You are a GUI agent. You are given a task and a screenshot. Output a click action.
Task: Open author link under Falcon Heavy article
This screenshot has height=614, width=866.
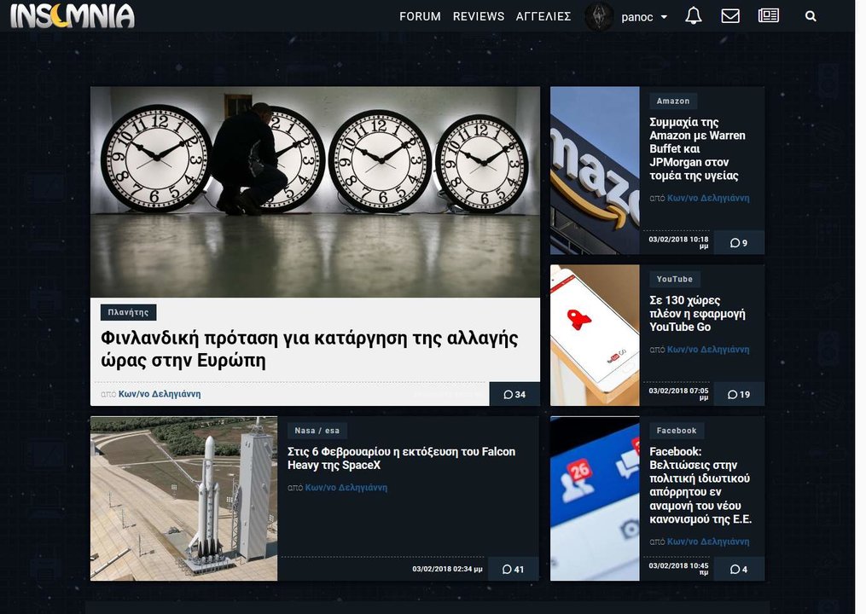pos(346,487)
